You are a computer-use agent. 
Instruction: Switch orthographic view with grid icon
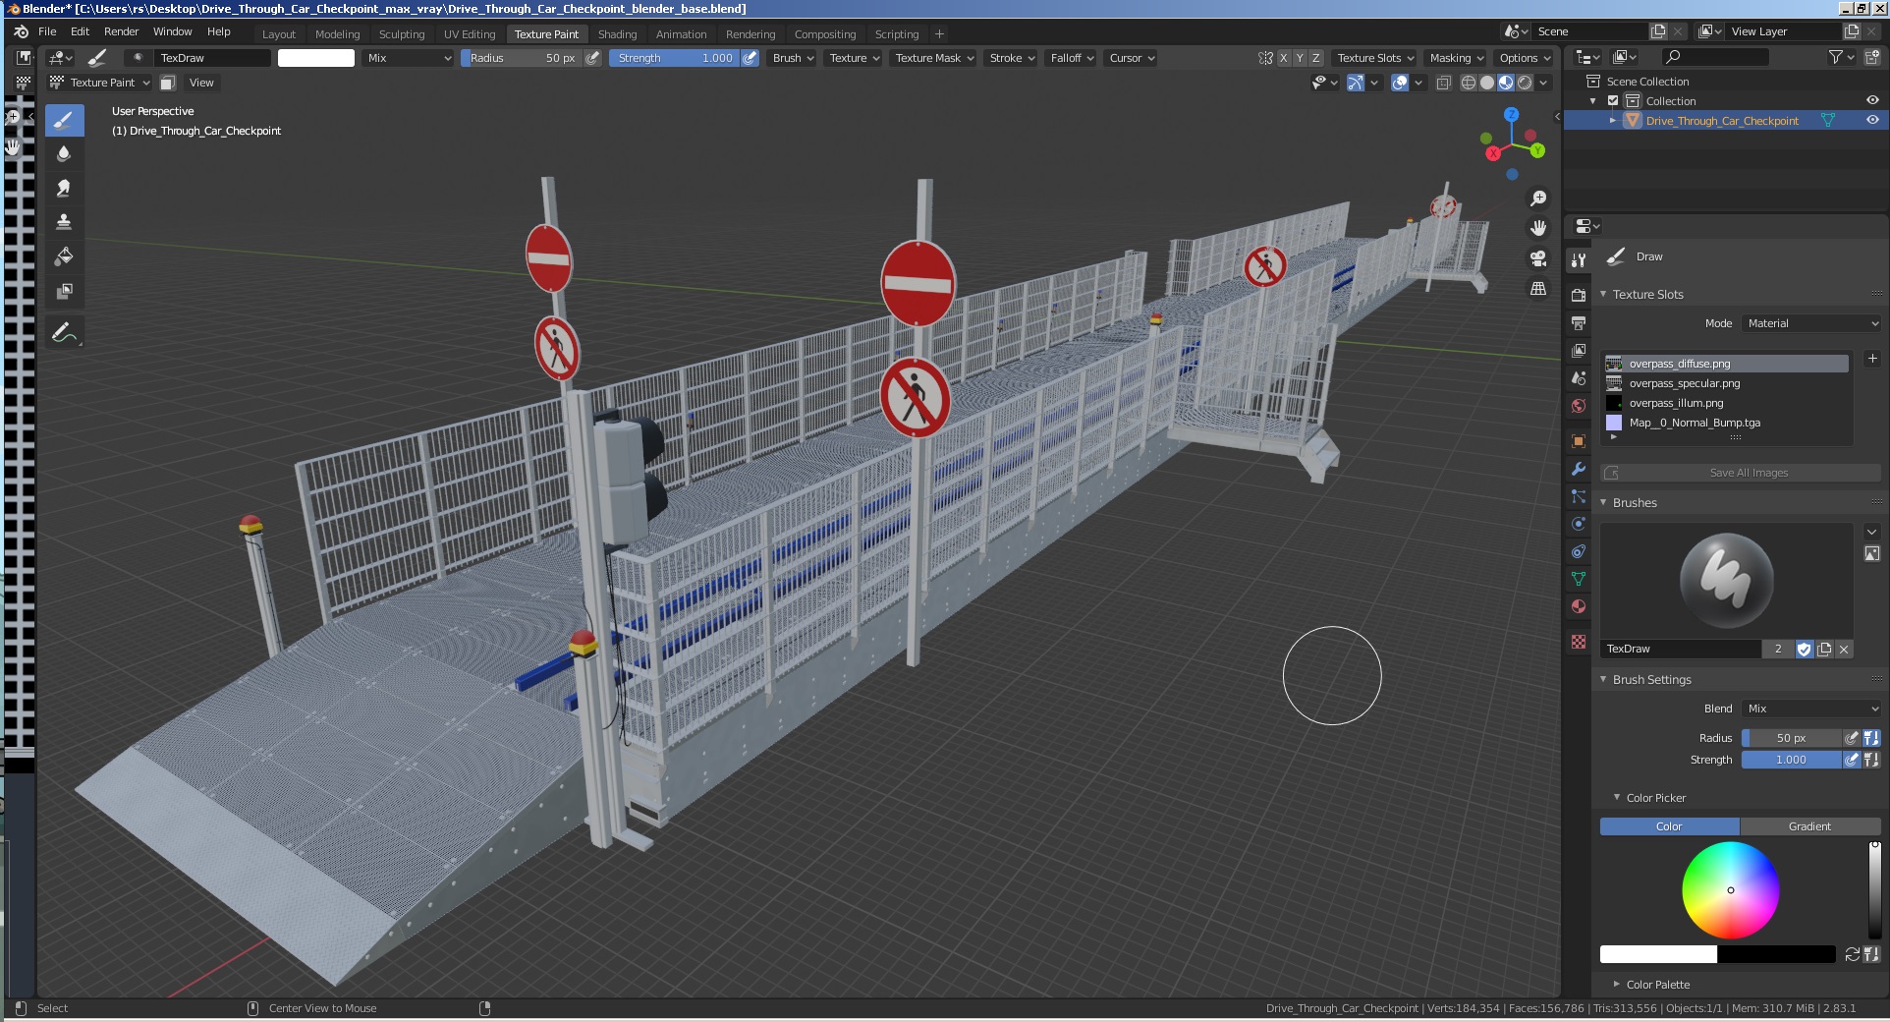1538,289
